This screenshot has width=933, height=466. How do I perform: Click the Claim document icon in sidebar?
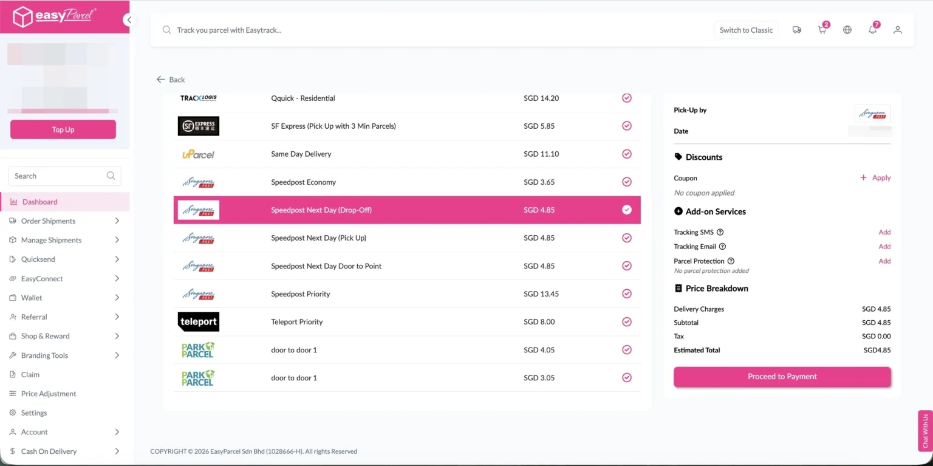tap(13, 375)
